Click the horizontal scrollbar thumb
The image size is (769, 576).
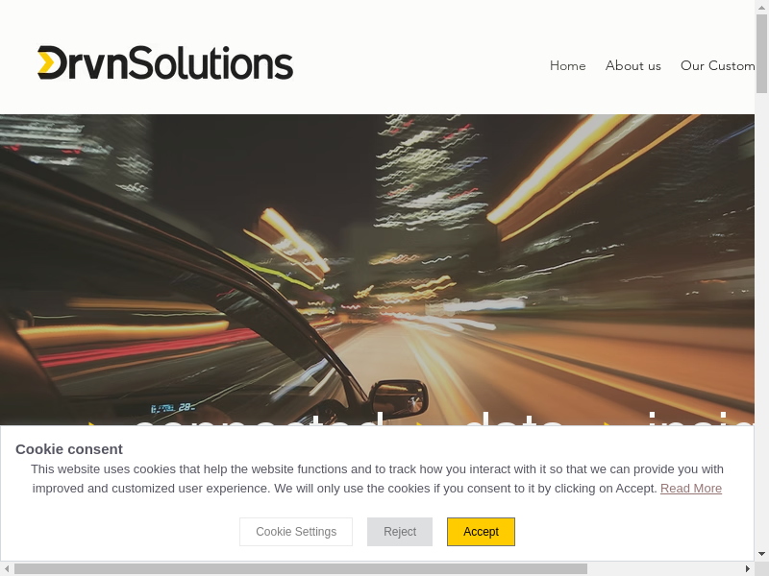tap(300, 568)
